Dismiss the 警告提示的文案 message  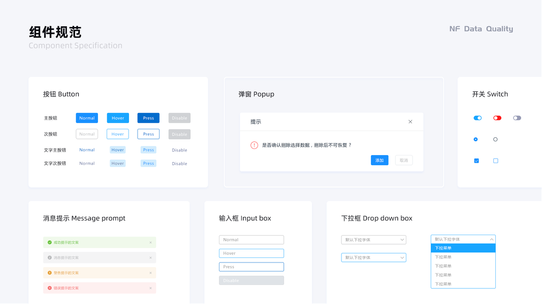(x=150, y=273)
